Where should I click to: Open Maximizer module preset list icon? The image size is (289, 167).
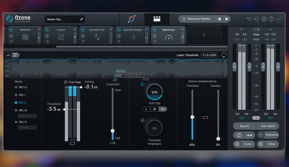pyautogui.click(x=155, y=41)
